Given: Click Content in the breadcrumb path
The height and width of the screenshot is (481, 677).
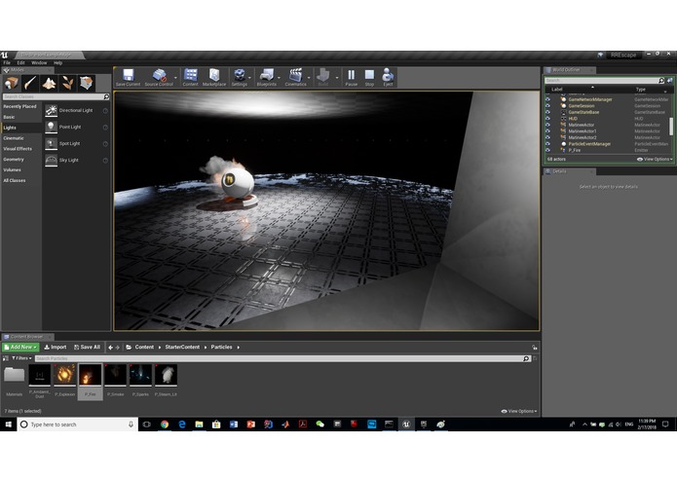Looking at the screenshot, I should tap(144, 348).
